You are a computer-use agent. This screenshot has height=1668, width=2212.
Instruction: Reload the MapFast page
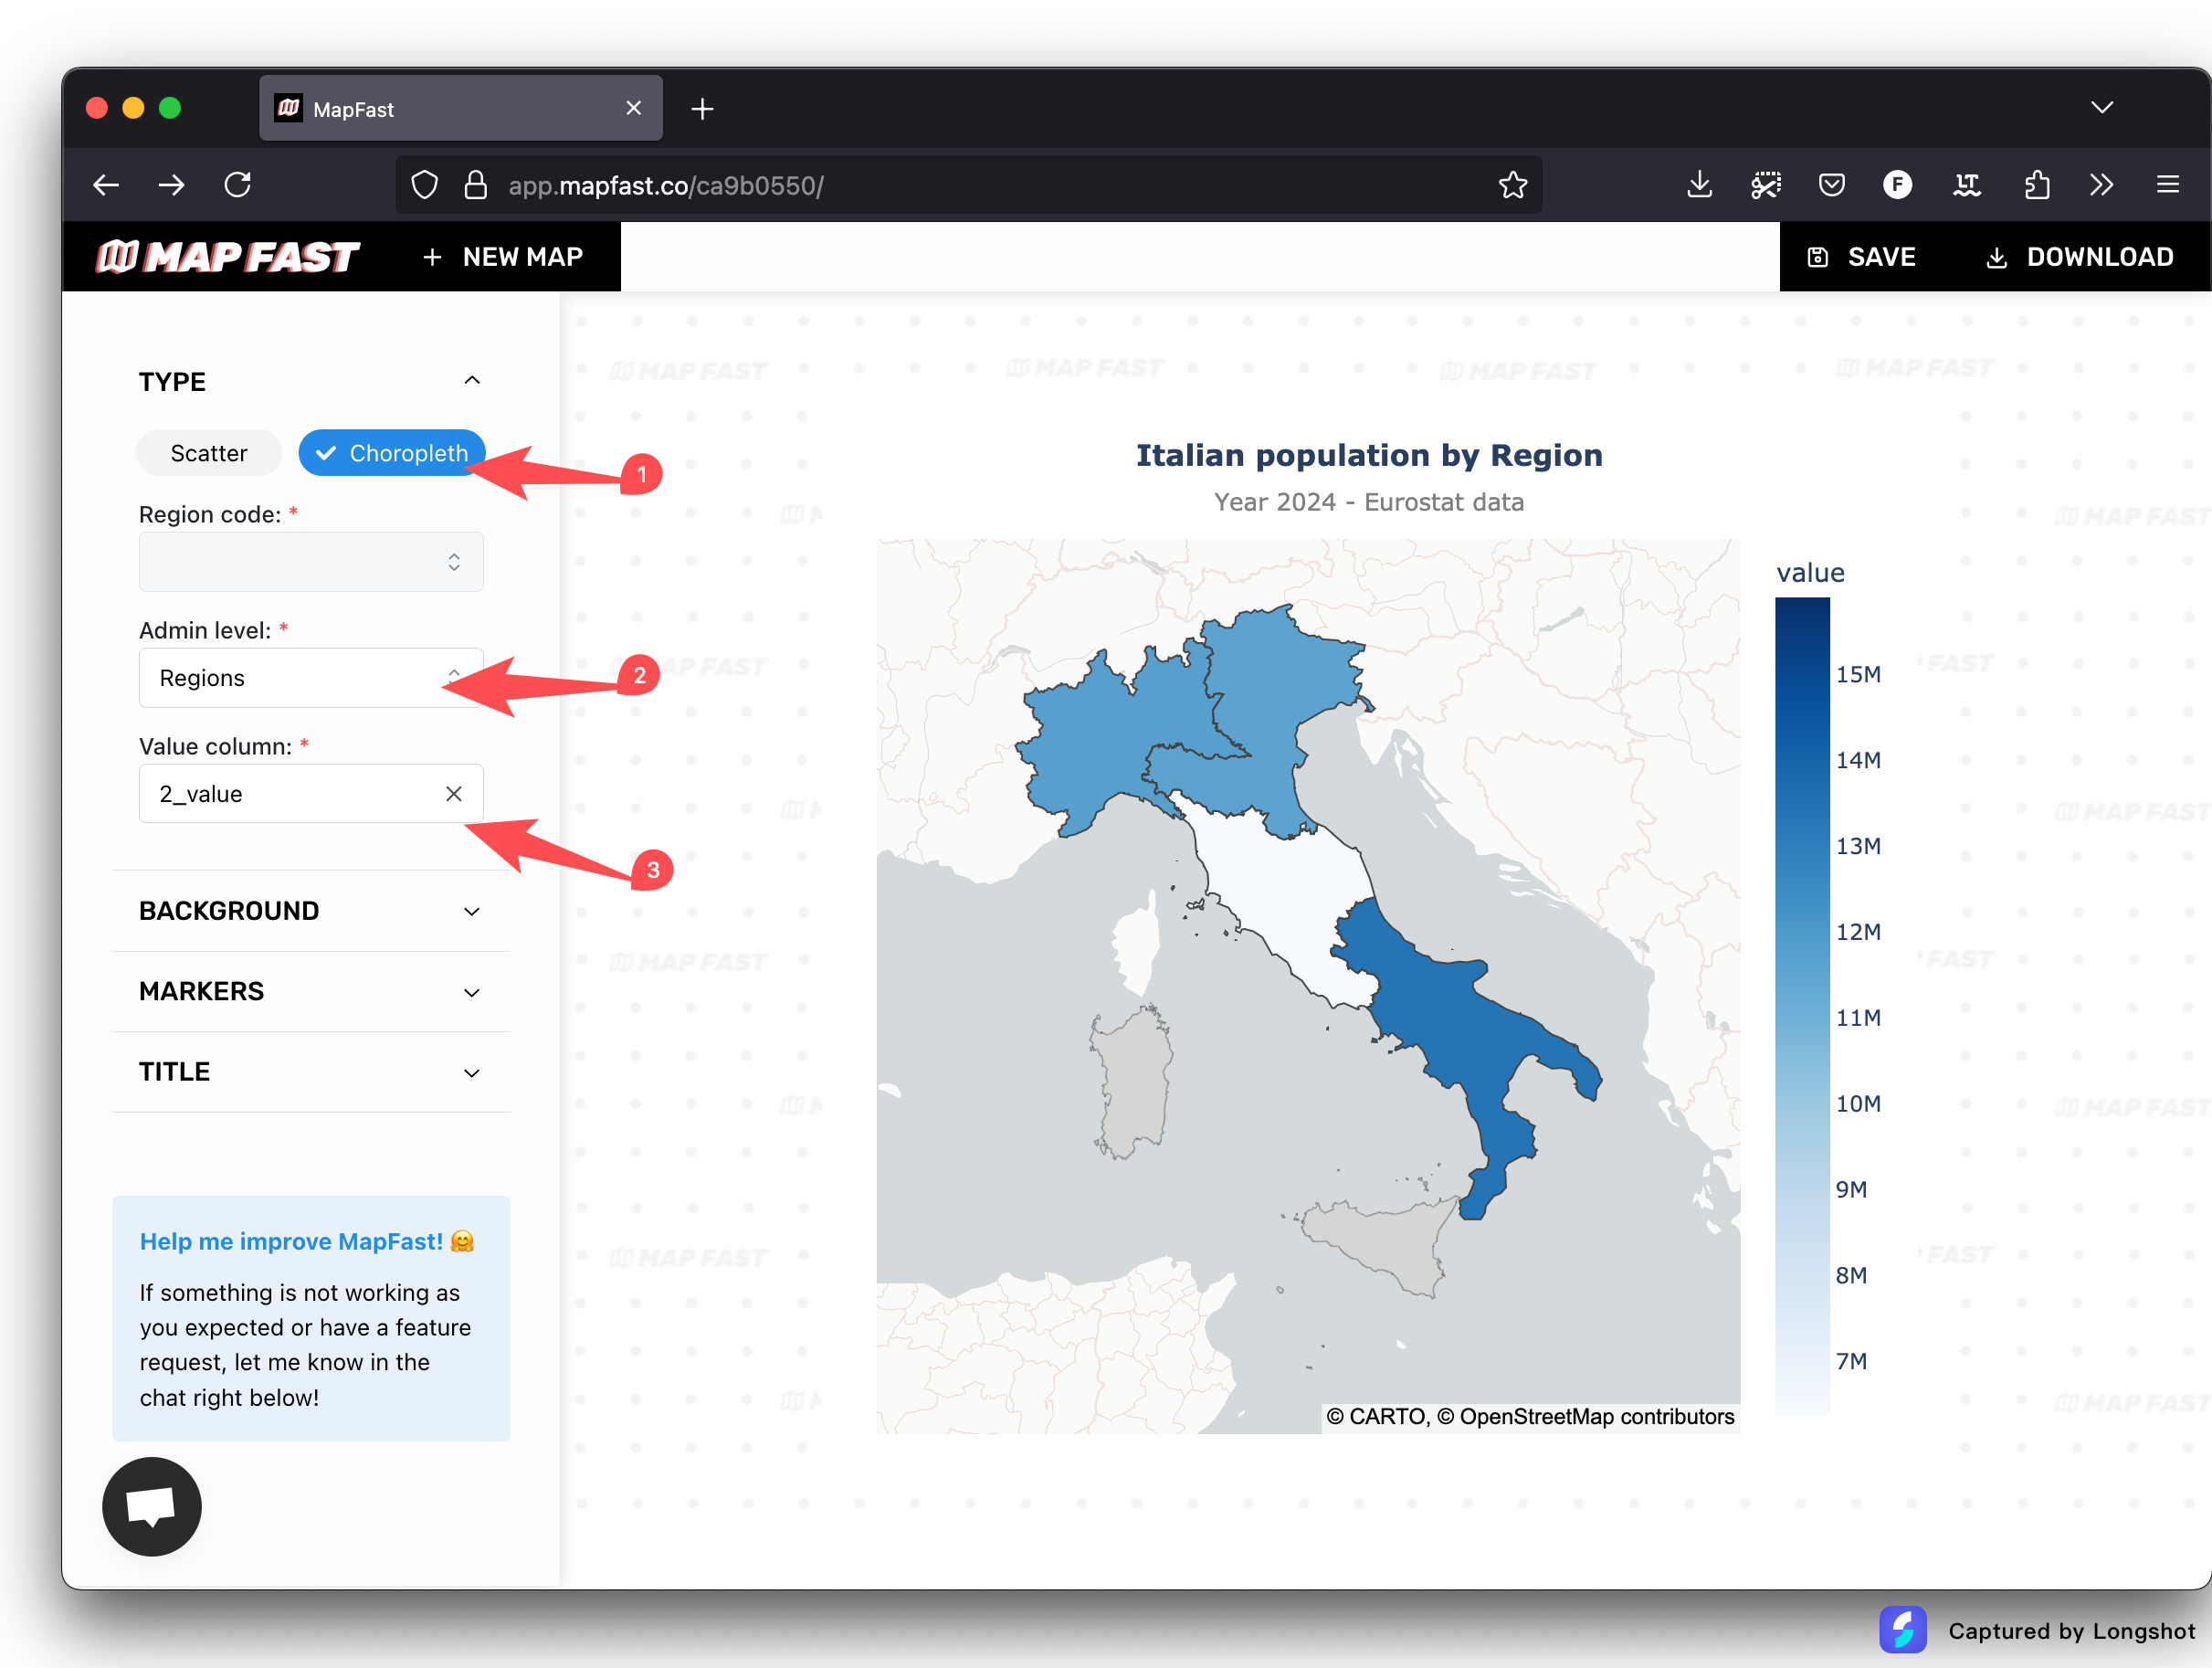[238, 185]
